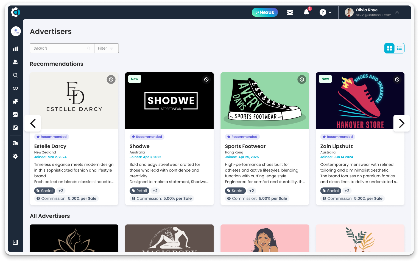The image size is (419, 262).
Task: Open notifications from the bell icon
Action: (306, 12)
